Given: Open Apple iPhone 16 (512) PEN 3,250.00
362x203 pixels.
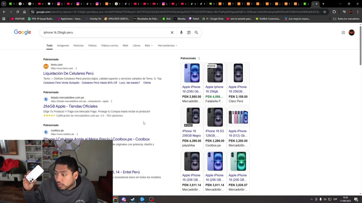Looking at the screenshot, I should click(x=238, y=127).
